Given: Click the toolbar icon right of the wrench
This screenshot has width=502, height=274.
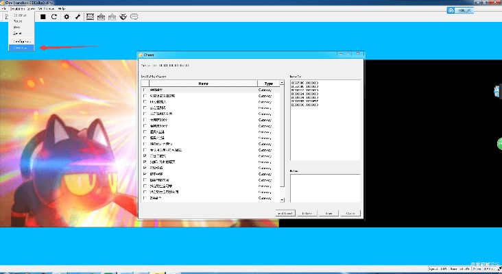Looking at the screenshot, I should pyautogui.click(x=90, y=16).
